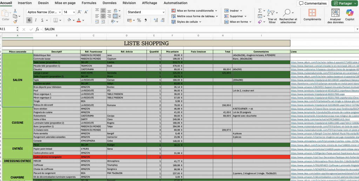Click the AutoSum sigma icon
This screenshot has width=359, height=181.
(259, 11)
